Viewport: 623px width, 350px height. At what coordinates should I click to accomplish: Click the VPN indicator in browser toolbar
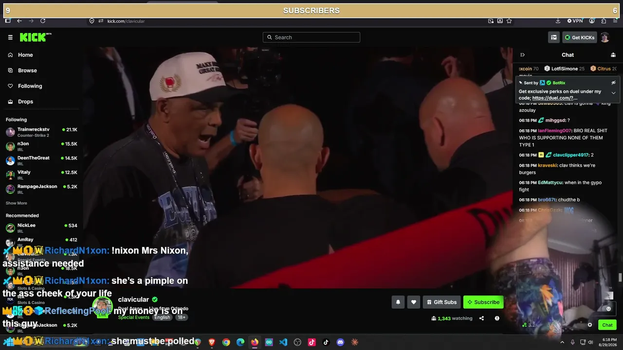tap(575, 21)
